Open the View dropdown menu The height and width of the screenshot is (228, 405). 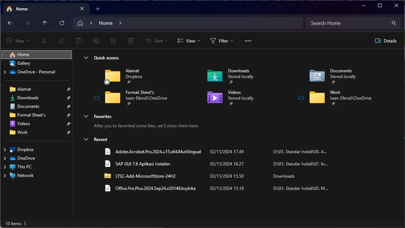[189, 41]
